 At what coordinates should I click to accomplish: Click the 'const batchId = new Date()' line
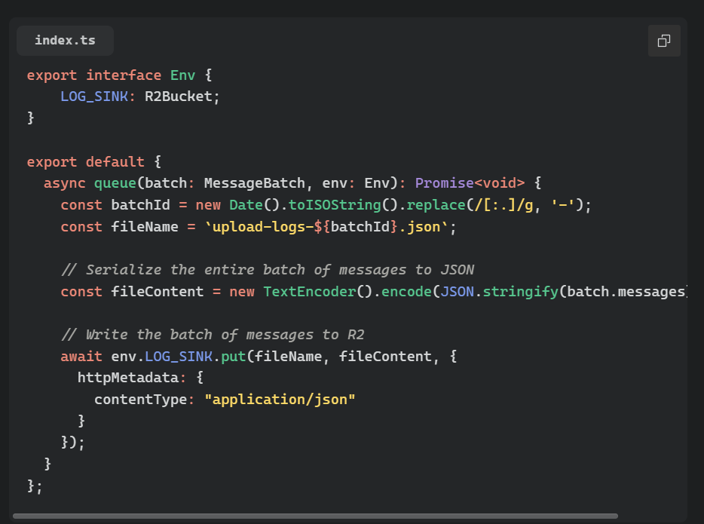coord(326,205)
